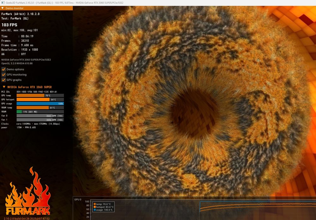The image size is (316, 220).
Task: Disable the GPU graphs checkbox
Action: tap(3, 80)
